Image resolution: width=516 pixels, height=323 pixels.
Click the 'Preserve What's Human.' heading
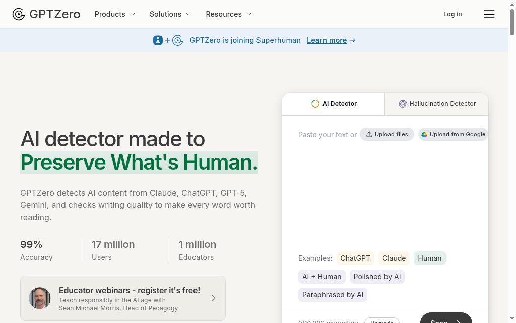point(139,163)
